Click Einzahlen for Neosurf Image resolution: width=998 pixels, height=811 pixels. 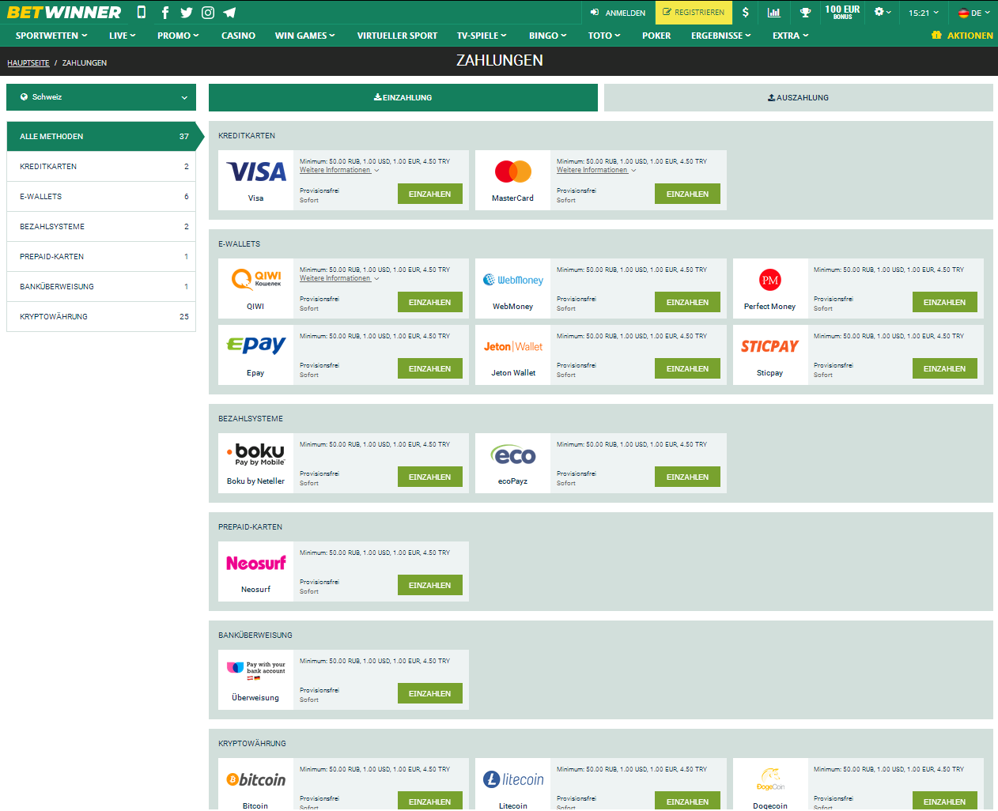coord(430,585)
